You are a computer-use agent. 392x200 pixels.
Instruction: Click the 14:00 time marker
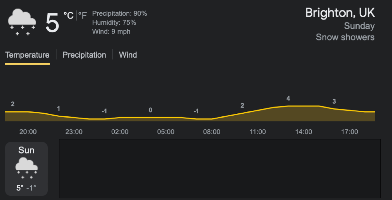pos(303,132)
